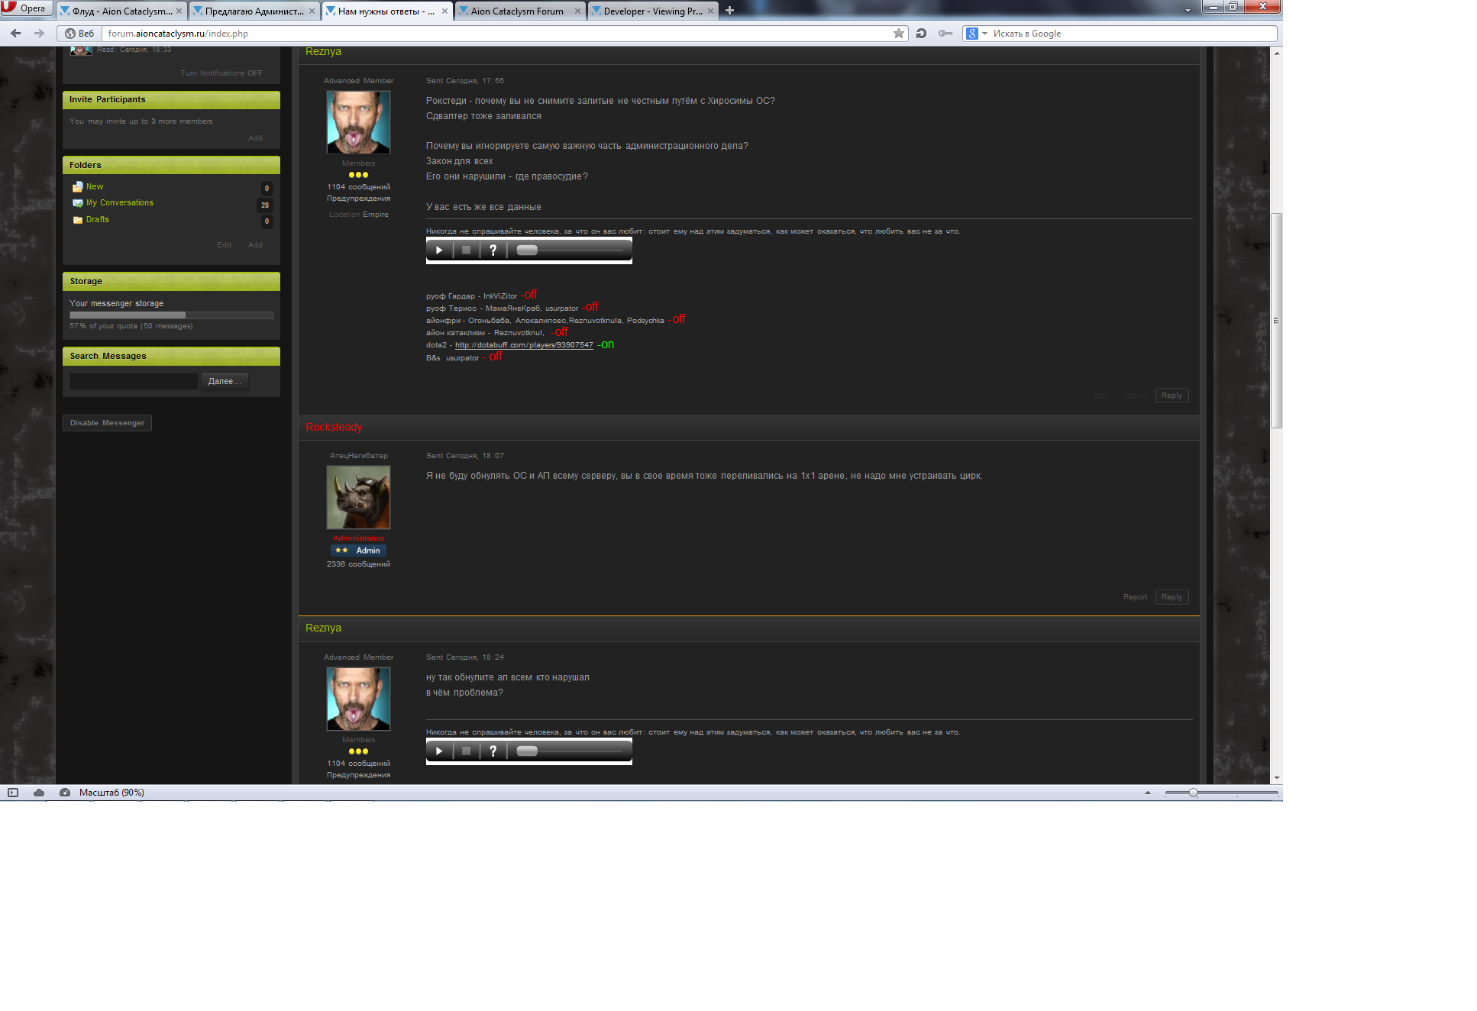The width and height of the screenshot is (1477, 1011).
Task: Click the password wand key icon
Action: click(945, 34)
